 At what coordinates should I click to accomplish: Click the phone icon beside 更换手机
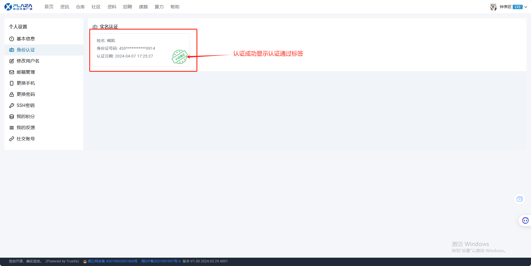tap(12, 83)
